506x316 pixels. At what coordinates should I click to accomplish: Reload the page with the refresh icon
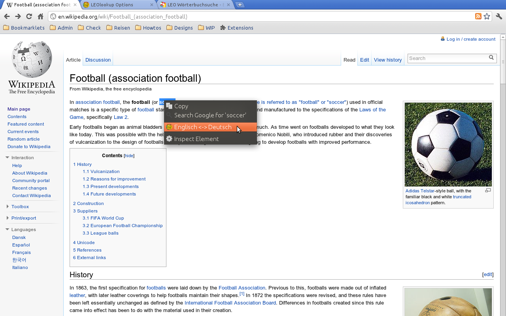[29, 17]
